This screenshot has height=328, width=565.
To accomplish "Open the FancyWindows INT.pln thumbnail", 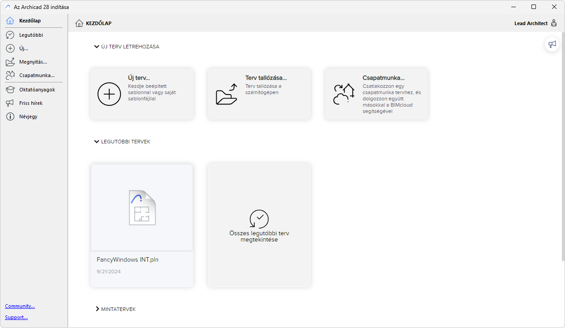I will click(x=142, y=207).
